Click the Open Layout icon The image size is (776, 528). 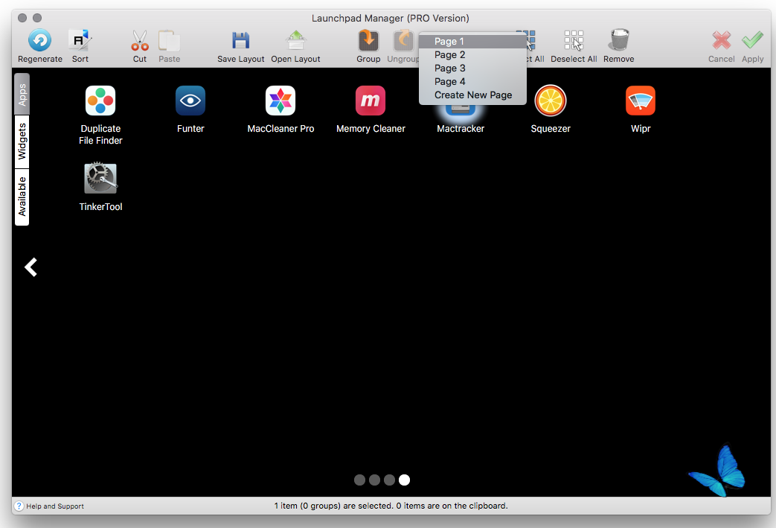pos(295,41)
